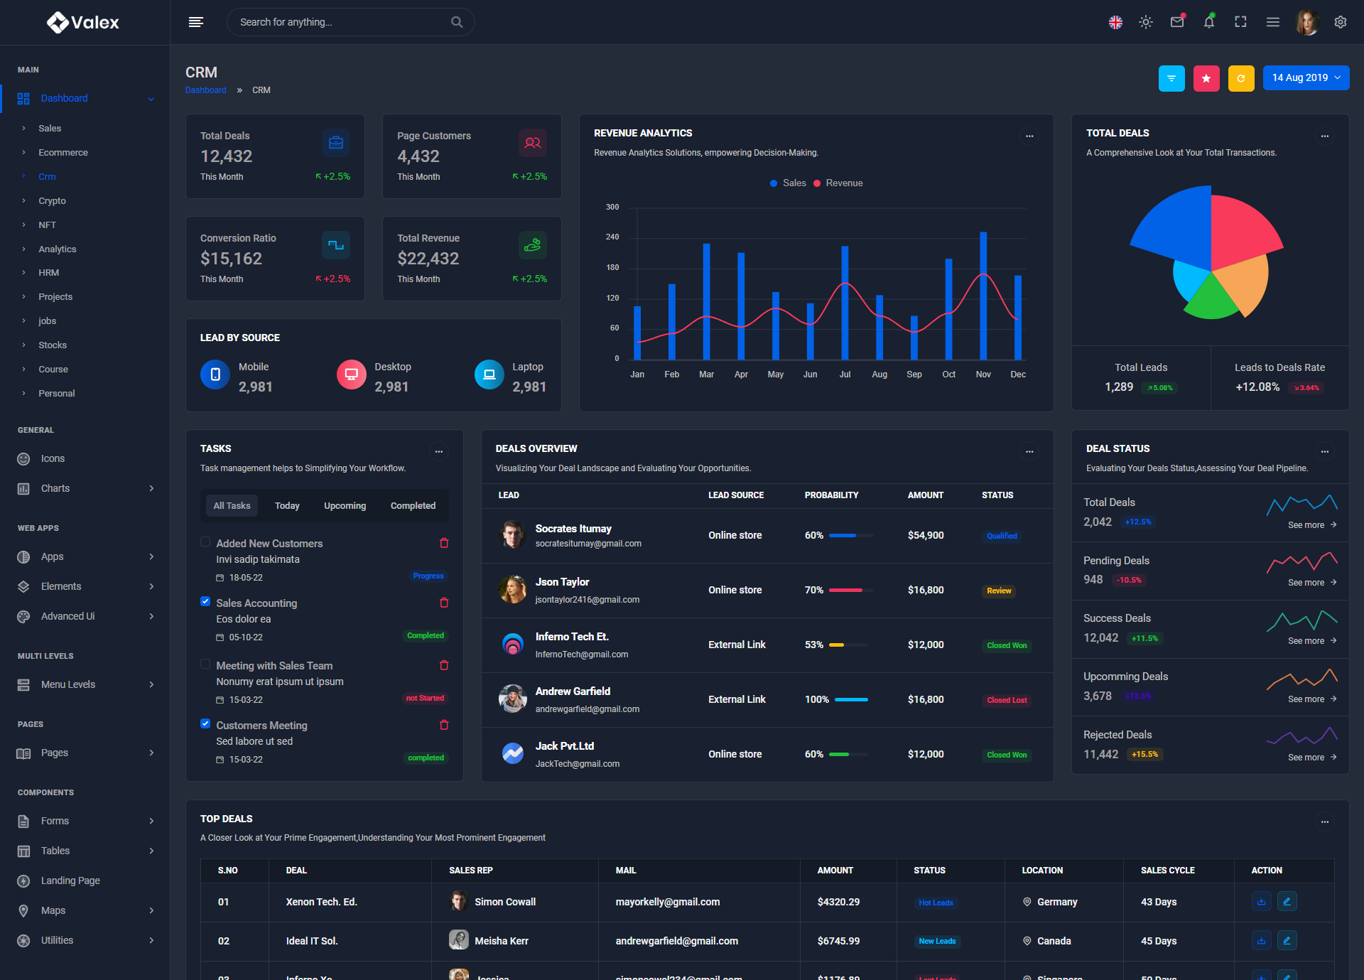Select the Completed tasks tab
Screen dimensions: 1364x980
coord(413,506)
